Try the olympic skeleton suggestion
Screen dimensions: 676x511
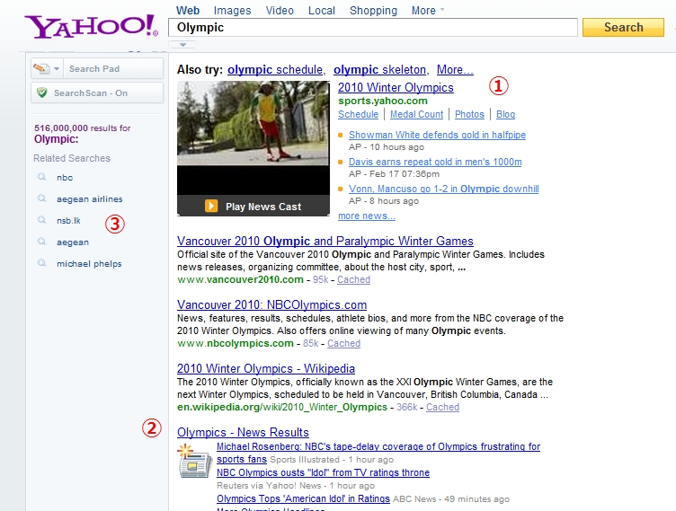tap(380, 70)
